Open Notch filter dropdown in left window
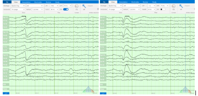Viewport: 198px width, 96px height. pyautogui.click(x=54, y=9)
